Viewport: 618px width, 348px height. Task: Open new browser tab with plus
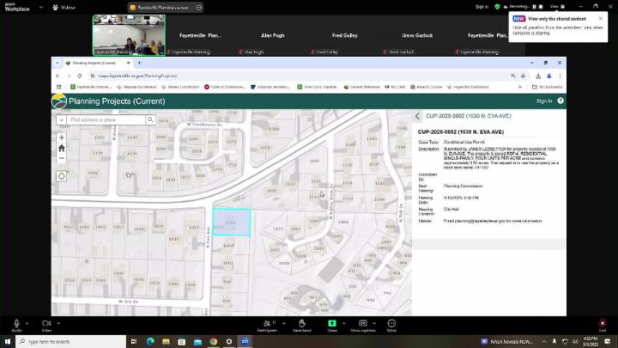(139, 63)
